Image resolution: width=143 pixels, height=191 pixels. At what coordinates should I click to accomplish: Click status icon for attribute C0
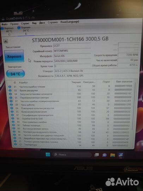coord(15,138)
